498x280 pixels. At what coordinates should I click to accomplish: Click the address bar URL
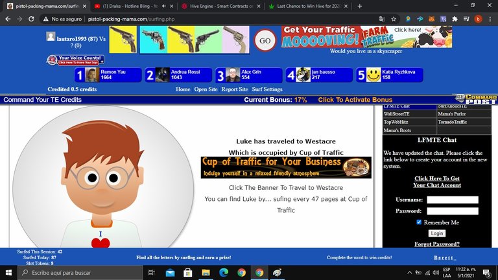(x=131, y=19)
